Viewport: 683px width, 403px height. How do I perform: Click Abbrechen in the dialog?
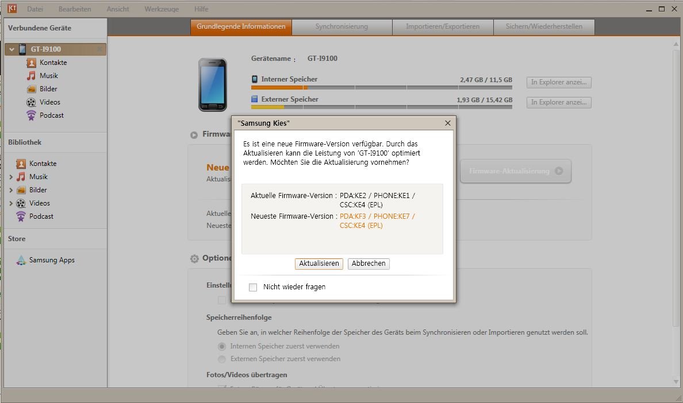369,263
